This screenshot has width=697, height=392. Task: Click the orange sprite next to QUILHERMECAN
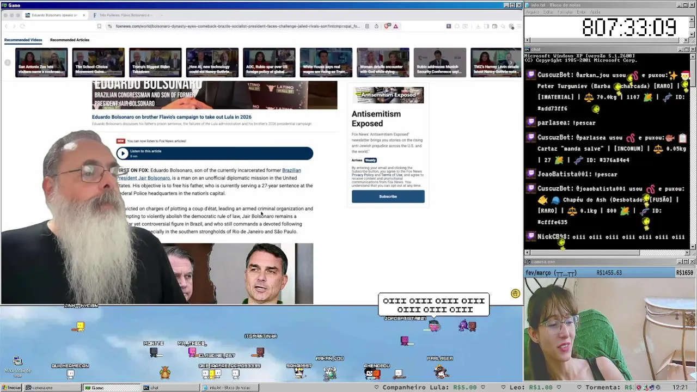tap(164, 372)
